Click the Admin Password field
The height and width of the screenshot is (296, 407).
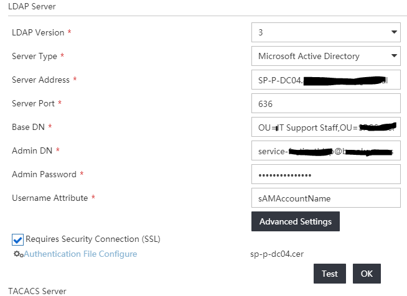pos(325,175)
